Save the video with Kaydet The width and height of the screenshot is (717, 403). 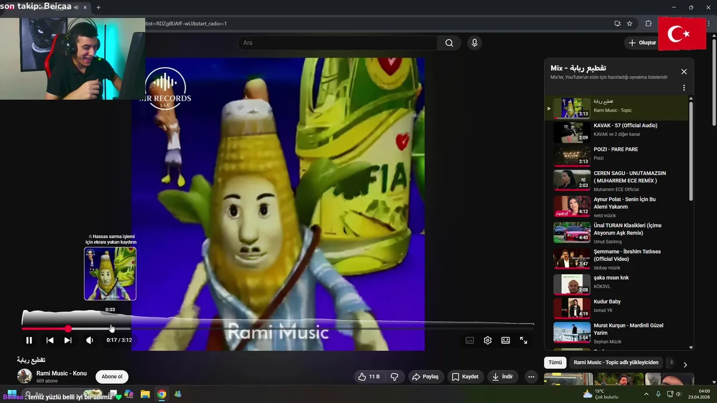pyautogui.click(x=465, y=377)
